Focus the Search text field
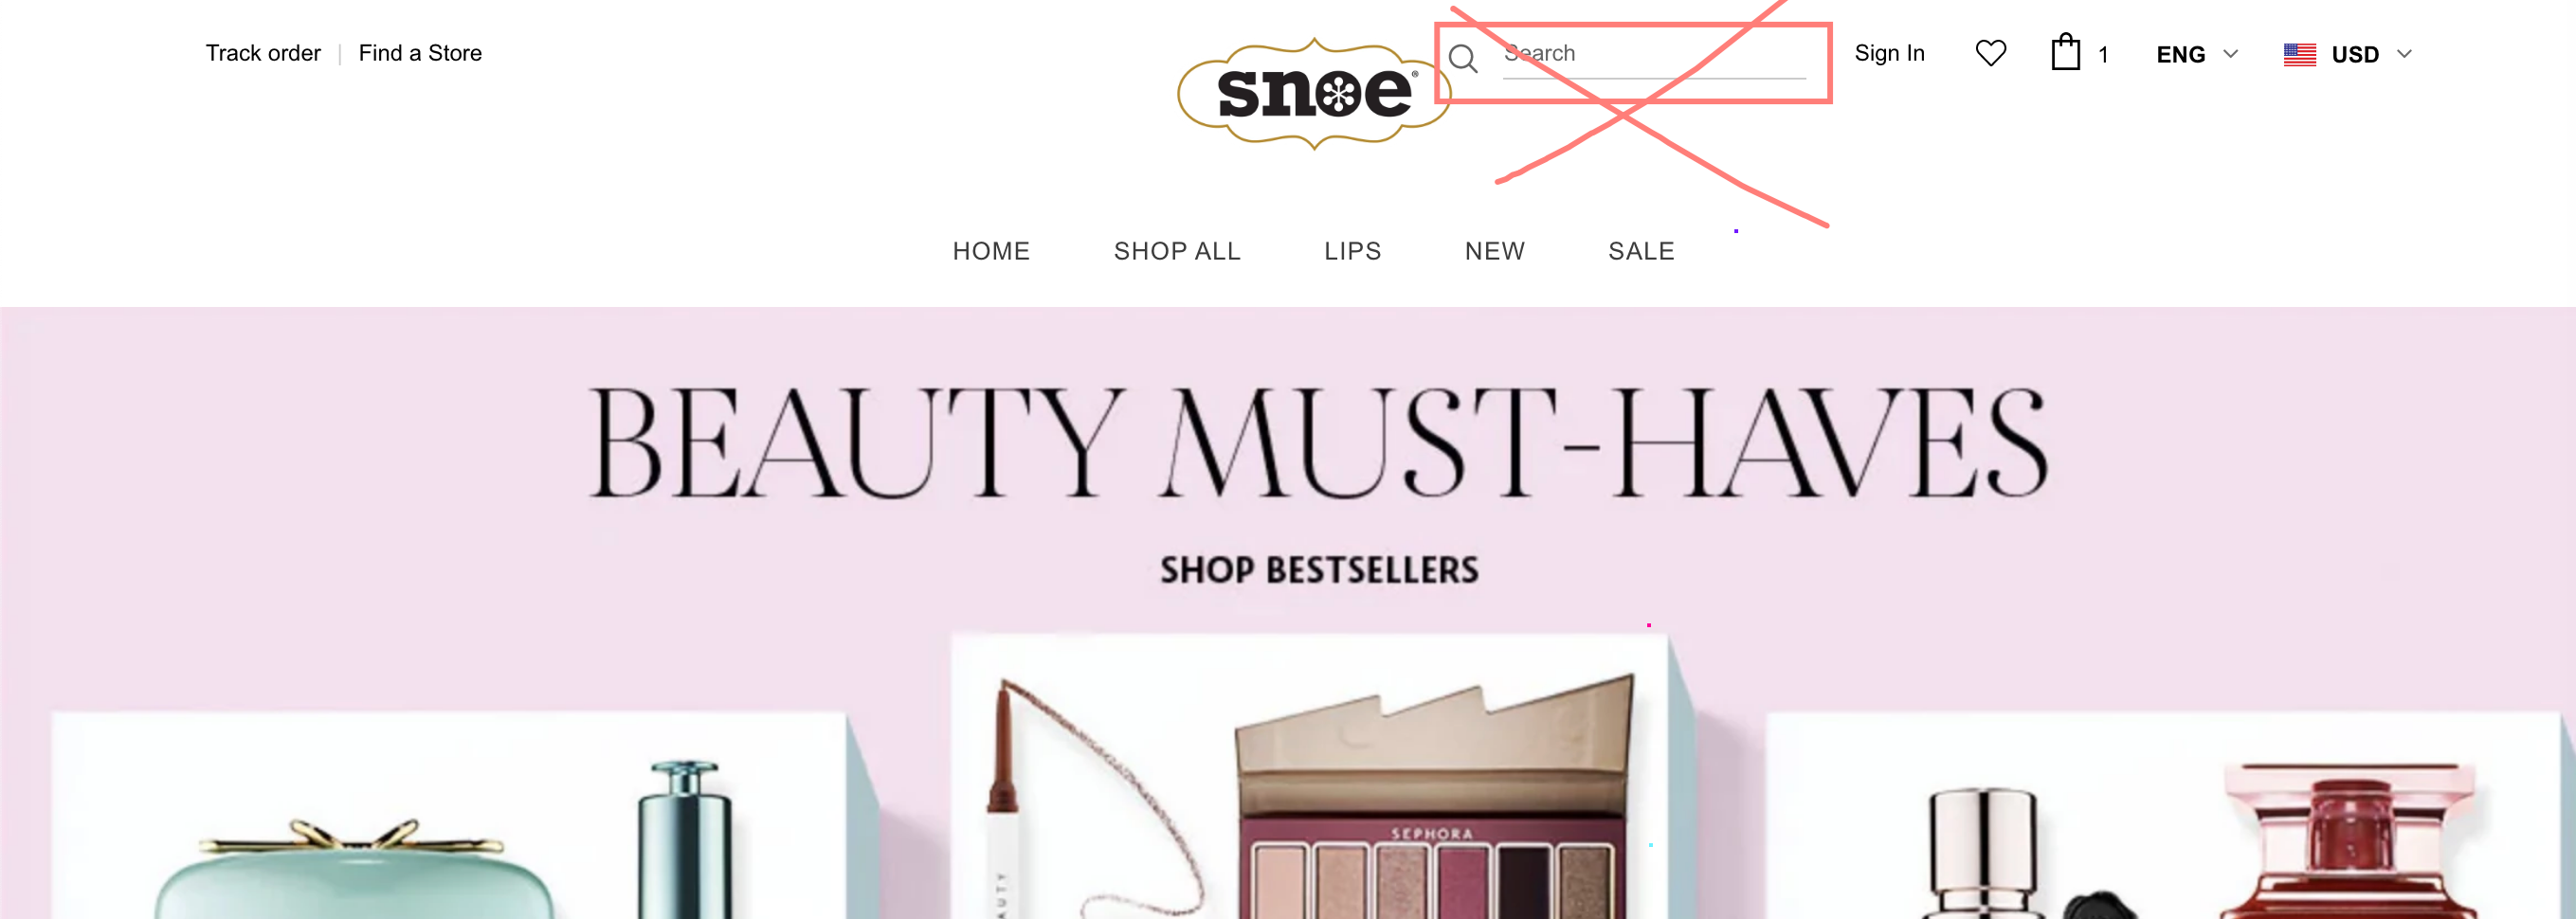Viewport: 2576px width, 919px height. [1654, 55]
